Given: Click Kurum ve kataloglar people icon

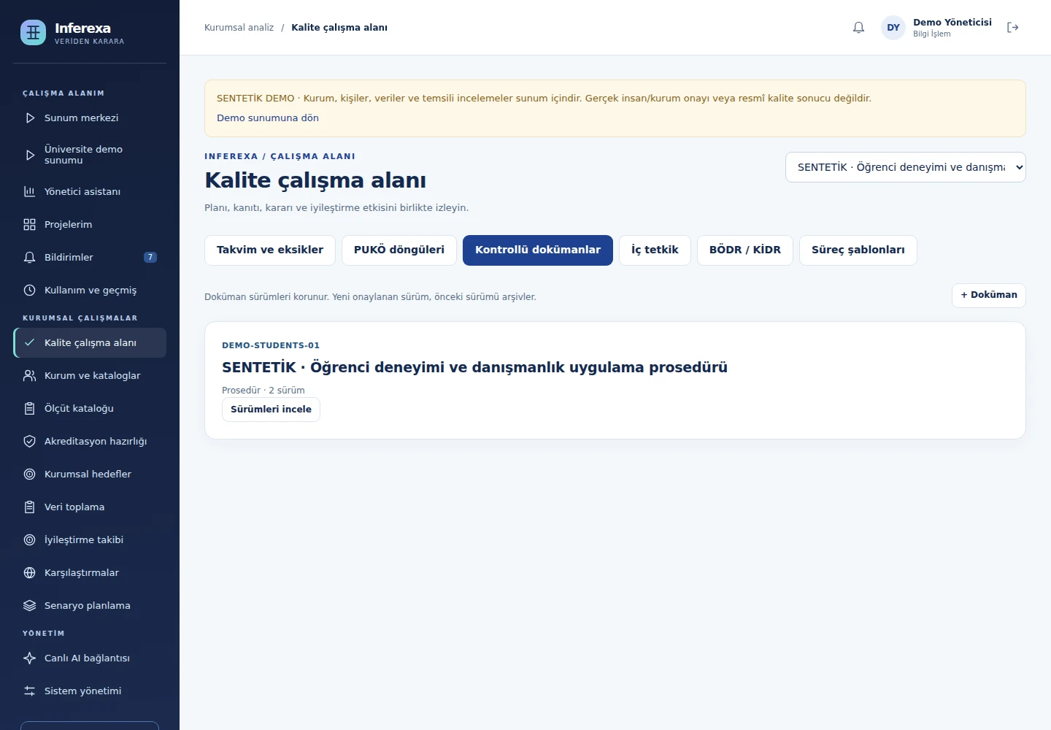Looking at the screenshot, I should tap(30, 375).
